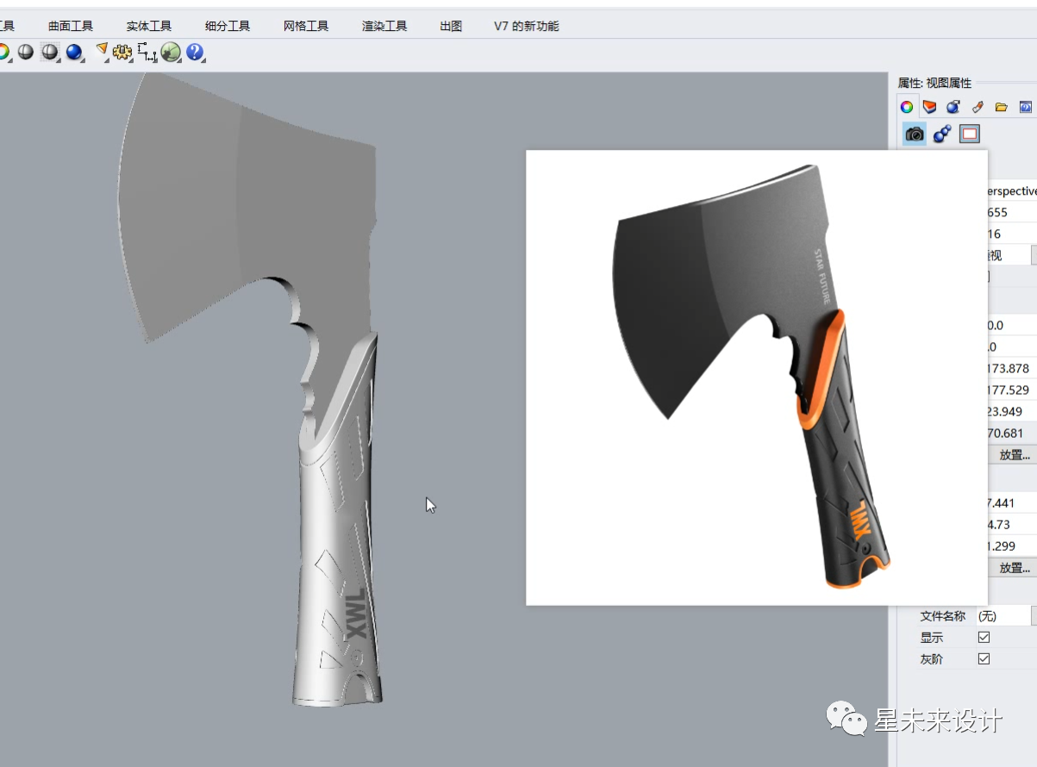
Task: Click the field showing 655
Action: (x=1012, y=212)
